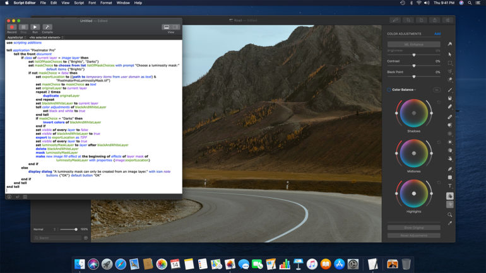Select the Rectangular Selection tool
The image size is (486, 273).
click(x=450, y=63)
